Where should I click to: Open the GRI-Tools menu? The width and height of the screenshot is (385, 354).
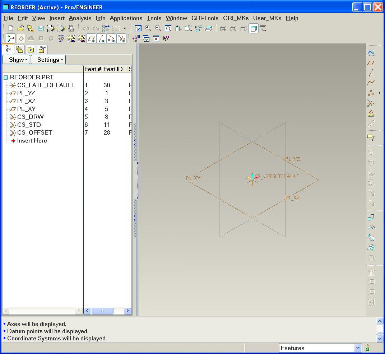[205, 18]
